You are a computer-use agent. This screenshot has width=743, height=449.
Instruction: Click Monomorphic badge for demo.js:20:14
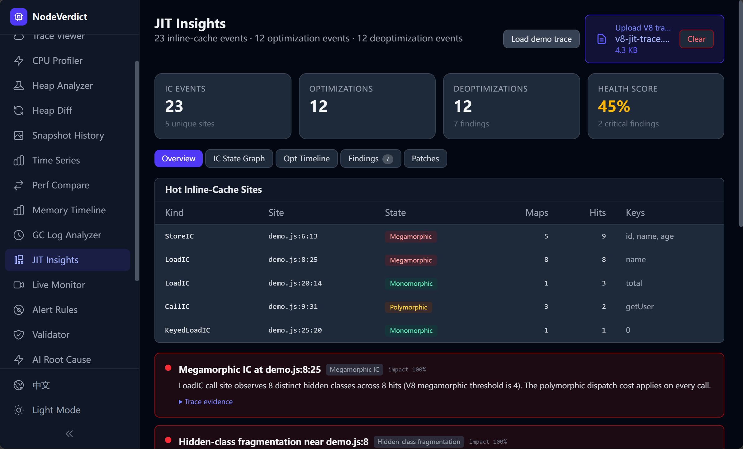411,284
